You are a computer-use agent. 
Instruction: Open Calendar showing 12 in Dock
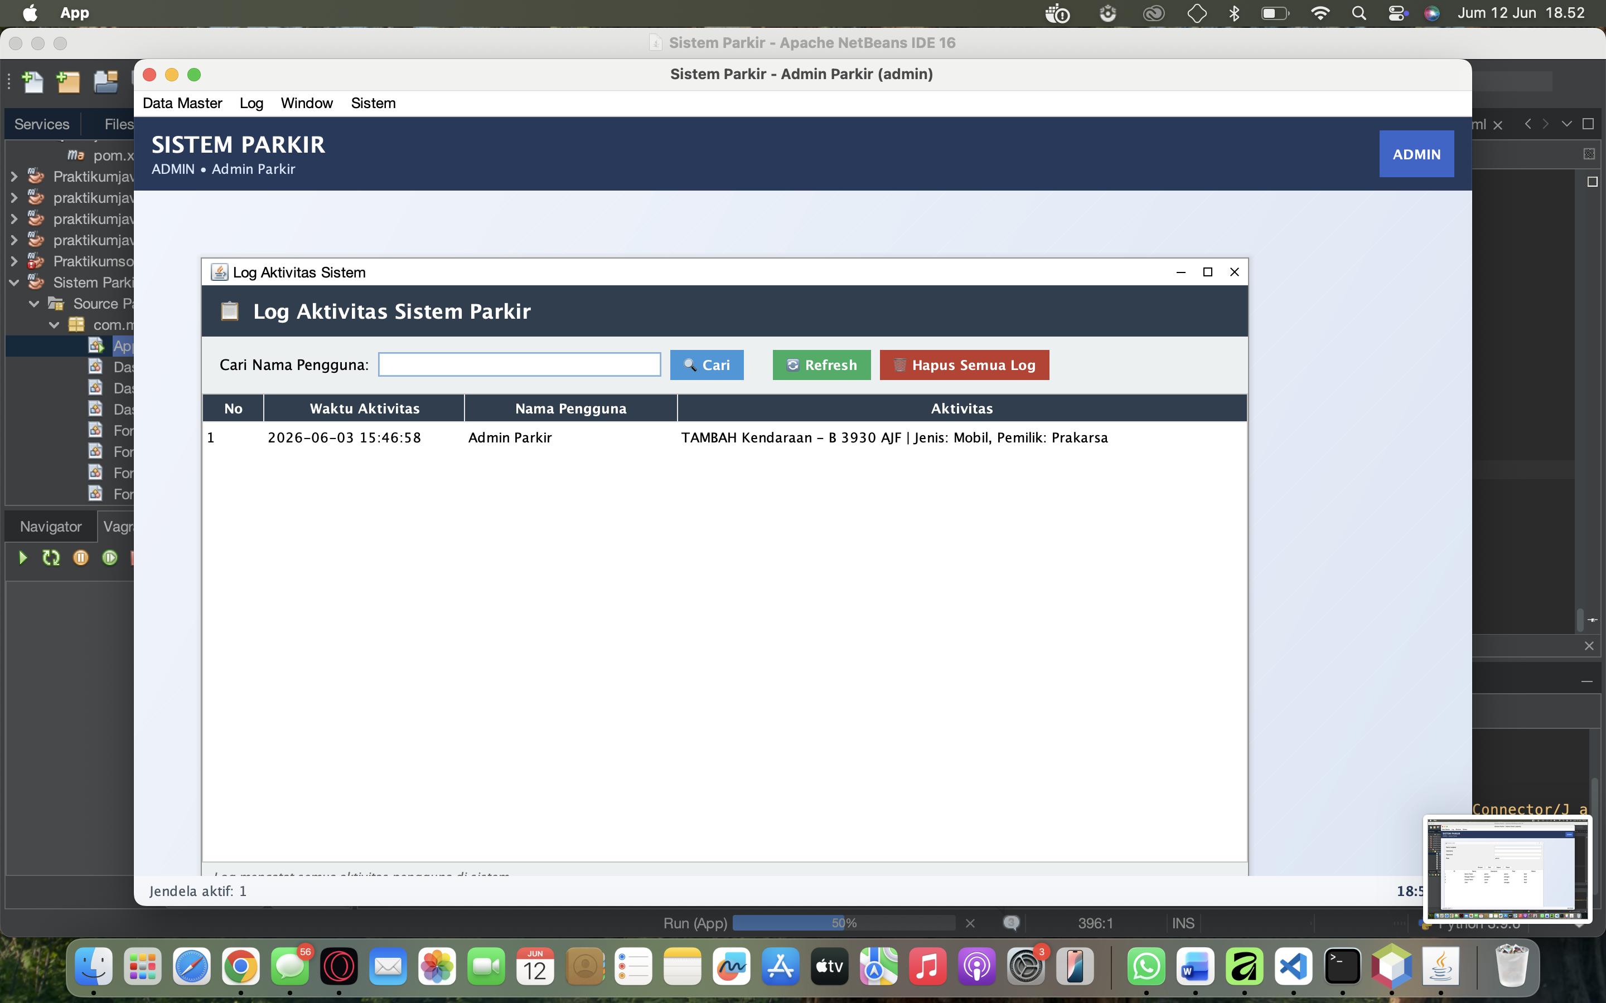tap(535, 967)
